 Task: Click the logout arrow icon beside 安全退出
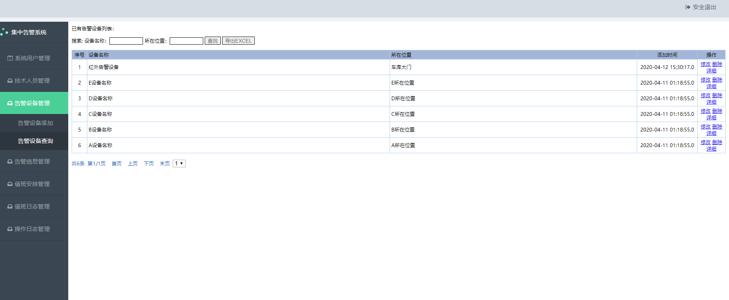[687, 7]
